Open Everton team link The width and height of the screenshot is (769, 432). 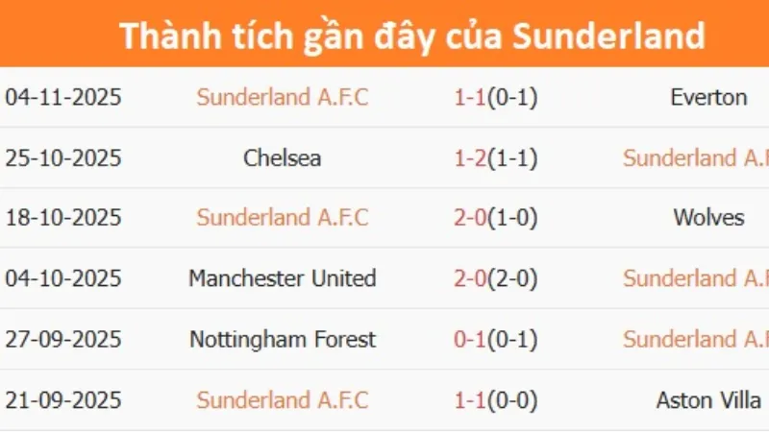[x=708, y=97]
